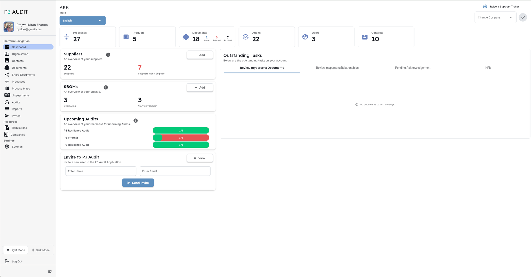Switch to the KPIs tab

tap(488, 68)
